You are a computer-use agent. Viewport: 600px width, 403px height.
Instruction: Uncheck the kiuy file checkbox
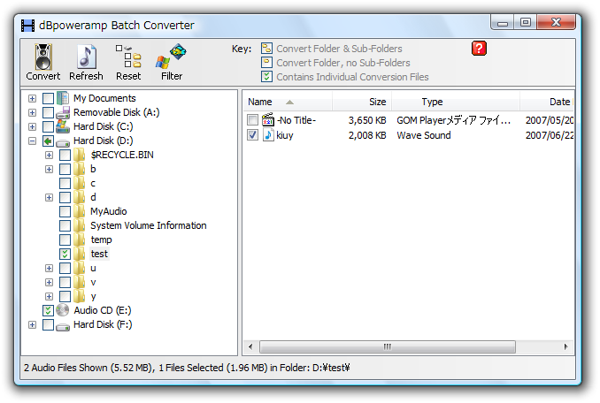(x=252, y=135)
